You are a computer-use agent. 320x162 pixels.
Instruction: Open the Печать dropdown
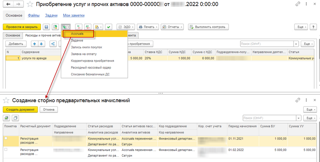tap(148, 27)
